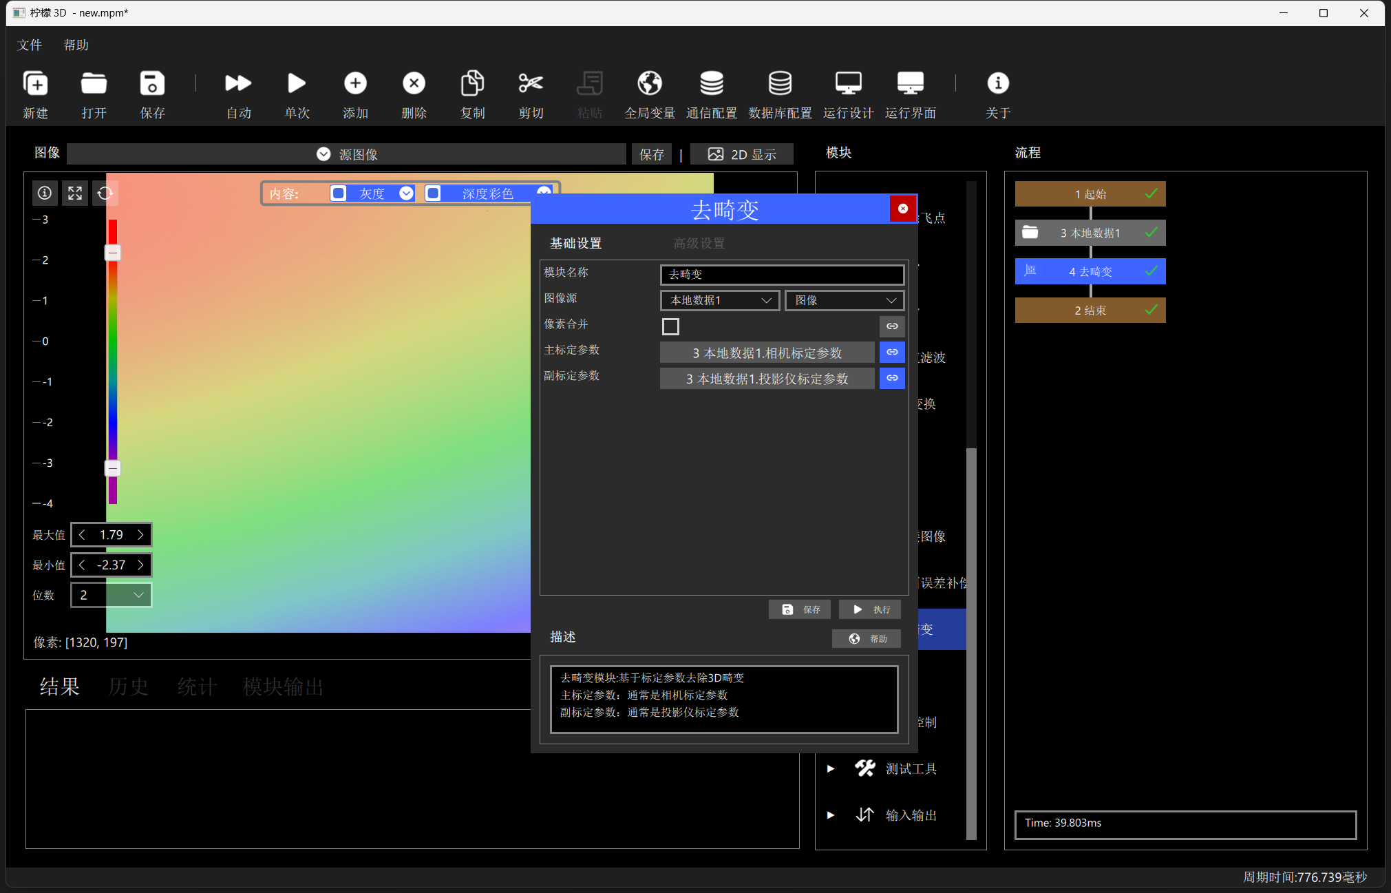Switch to the 统计 tab
The image size is (1391, 893).
(197, 686)
